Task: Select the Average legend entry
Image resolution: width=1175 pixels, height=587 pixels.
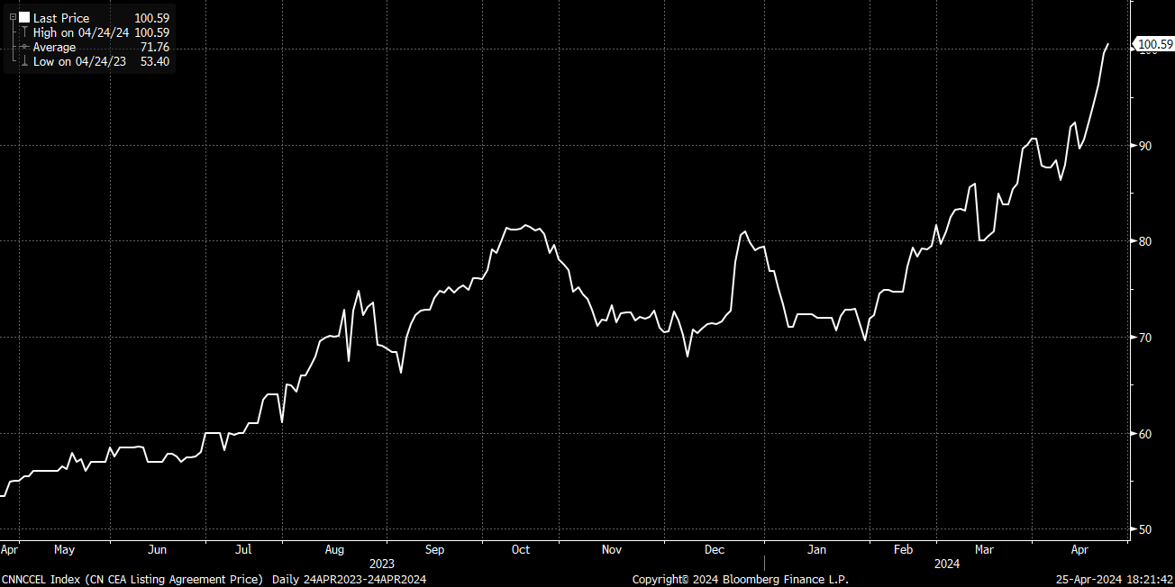Action: [x=54, y=47]
